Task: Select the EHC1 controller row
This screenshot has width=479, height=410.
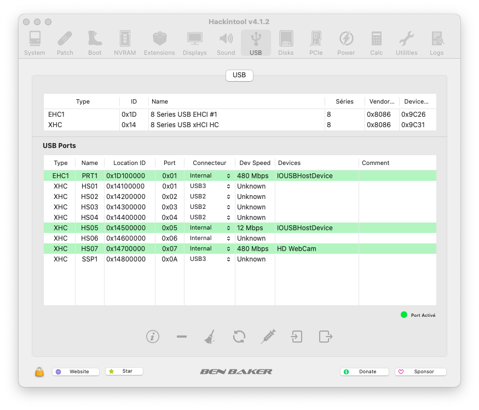Action: point(240,115)
